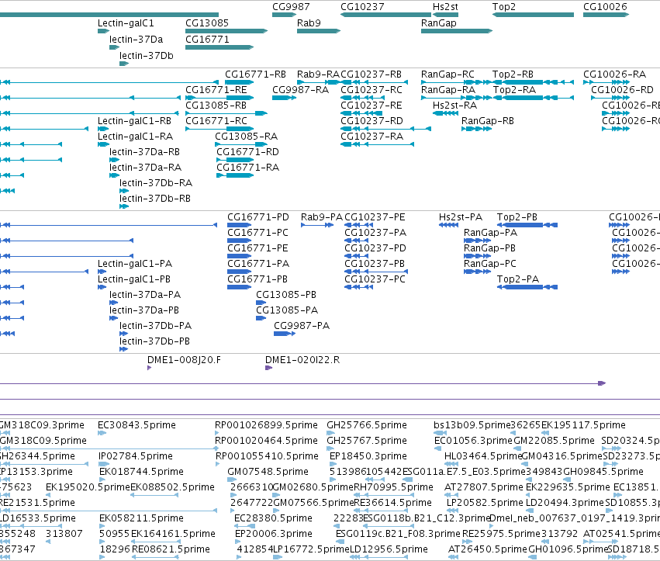Select the RanGap gene feature

457,31
